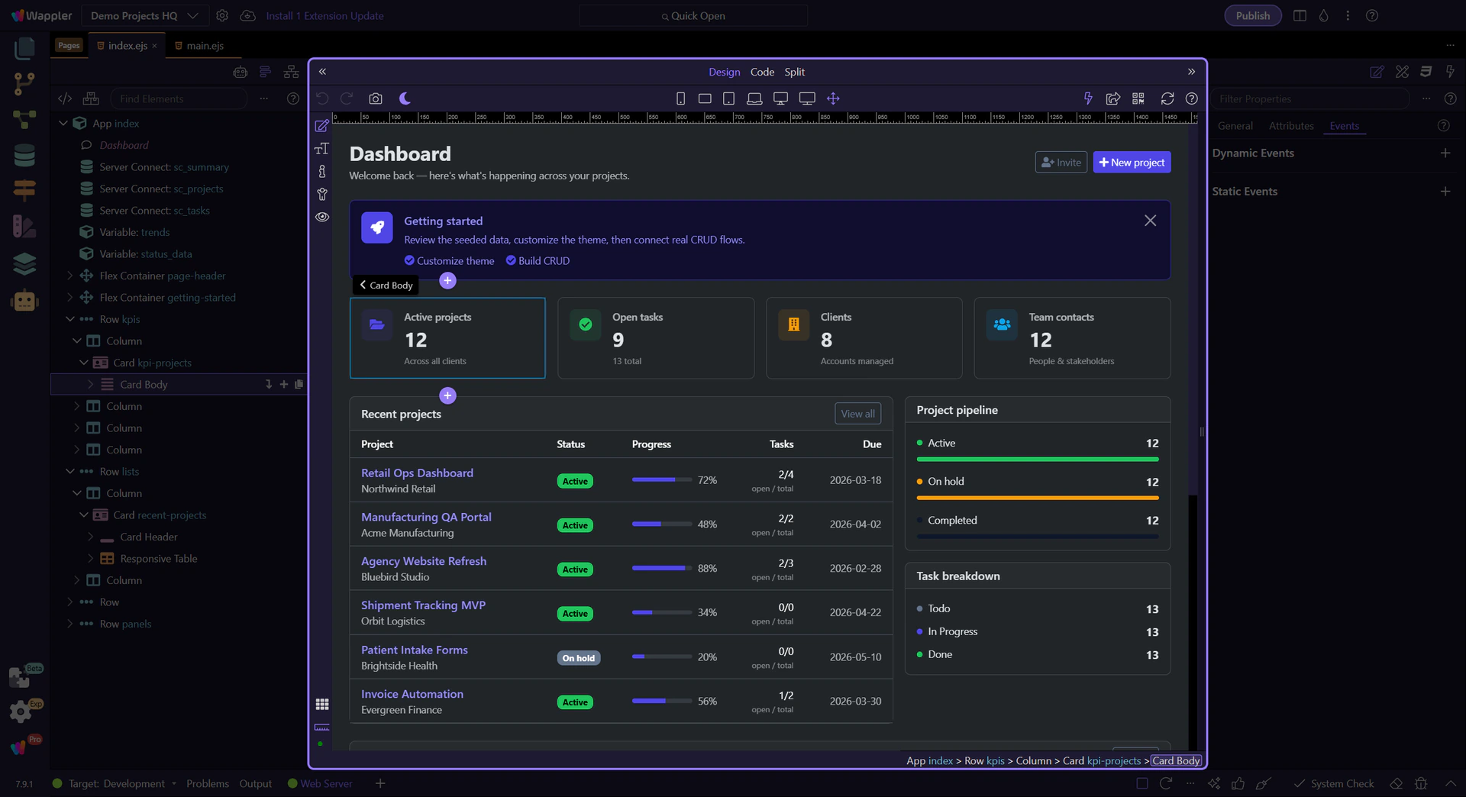Click the Find Elements search field
The image size is (1466, 797).
coord(180,98)
